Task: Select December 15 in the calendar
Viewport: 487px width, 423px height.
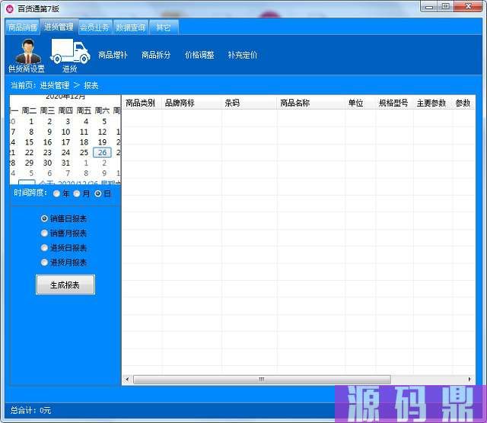Action: (29, 142)
